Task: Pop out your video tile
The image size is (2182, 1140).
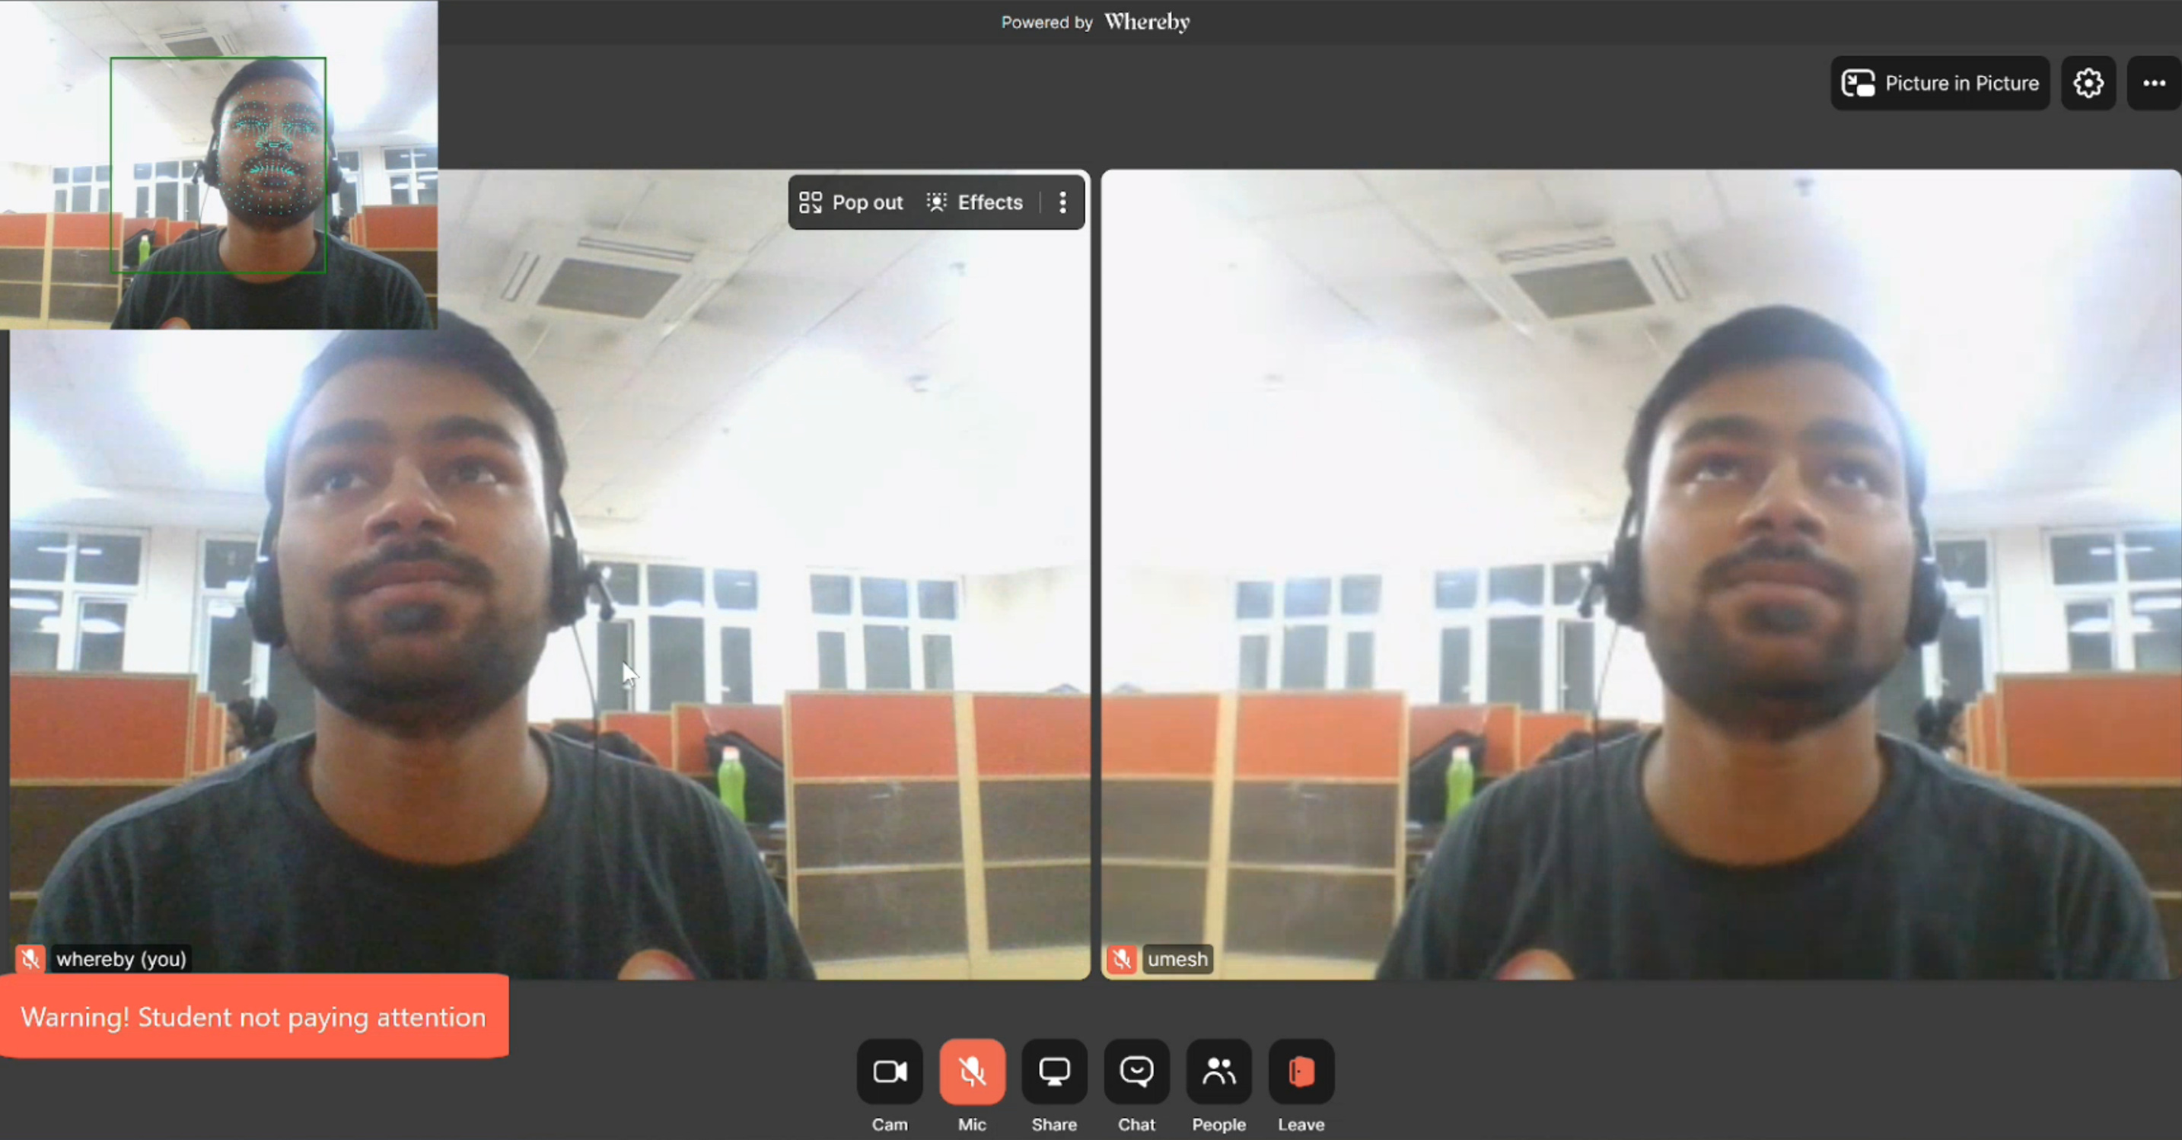Action: click(852, 202)
